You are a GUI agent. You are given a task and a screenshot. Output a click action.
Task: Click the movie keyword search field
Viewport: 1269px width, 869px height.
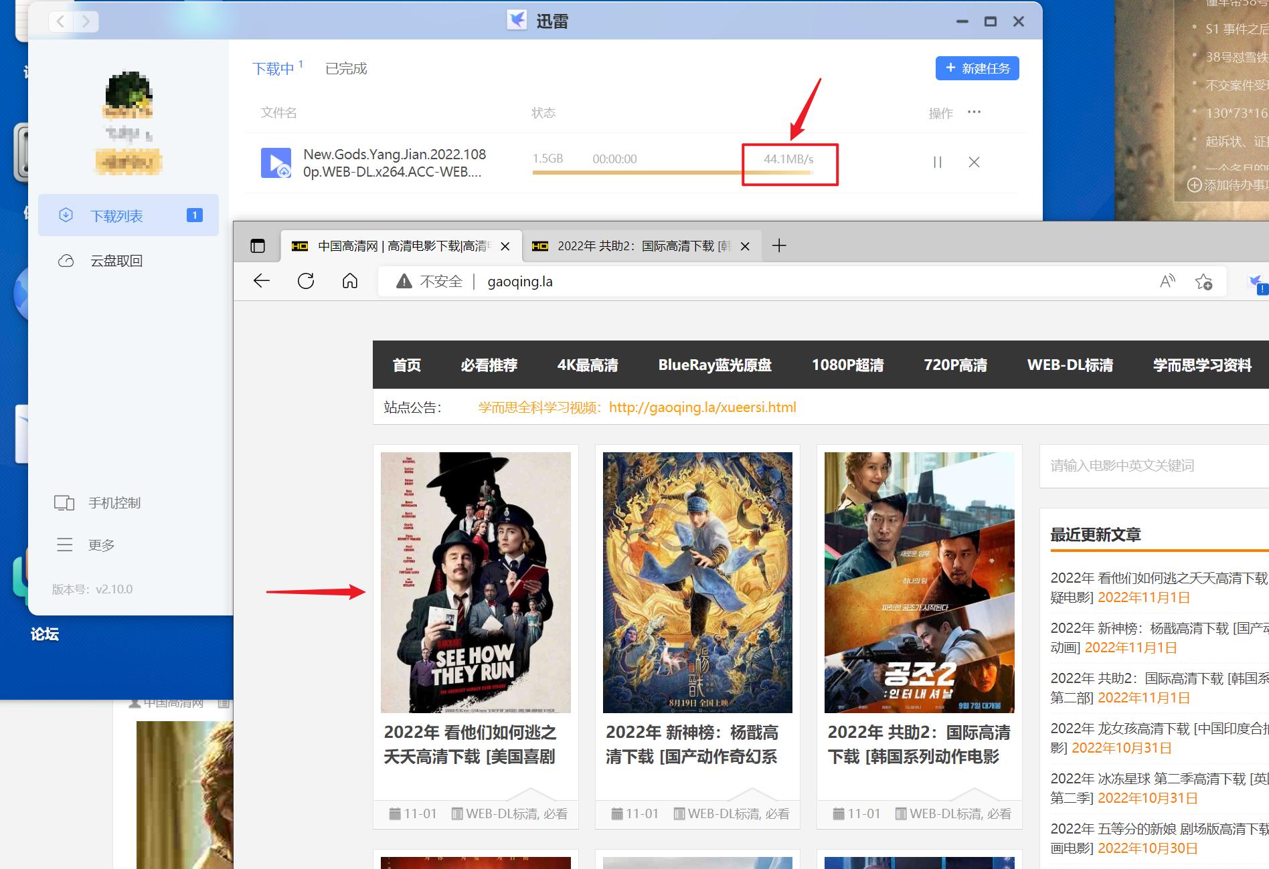[1153, 466]
